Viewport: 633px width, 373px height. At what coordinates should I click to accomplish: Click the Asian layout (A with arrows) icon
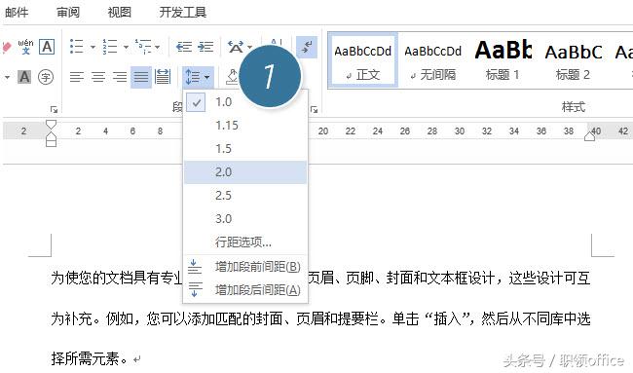coord(236,47)
